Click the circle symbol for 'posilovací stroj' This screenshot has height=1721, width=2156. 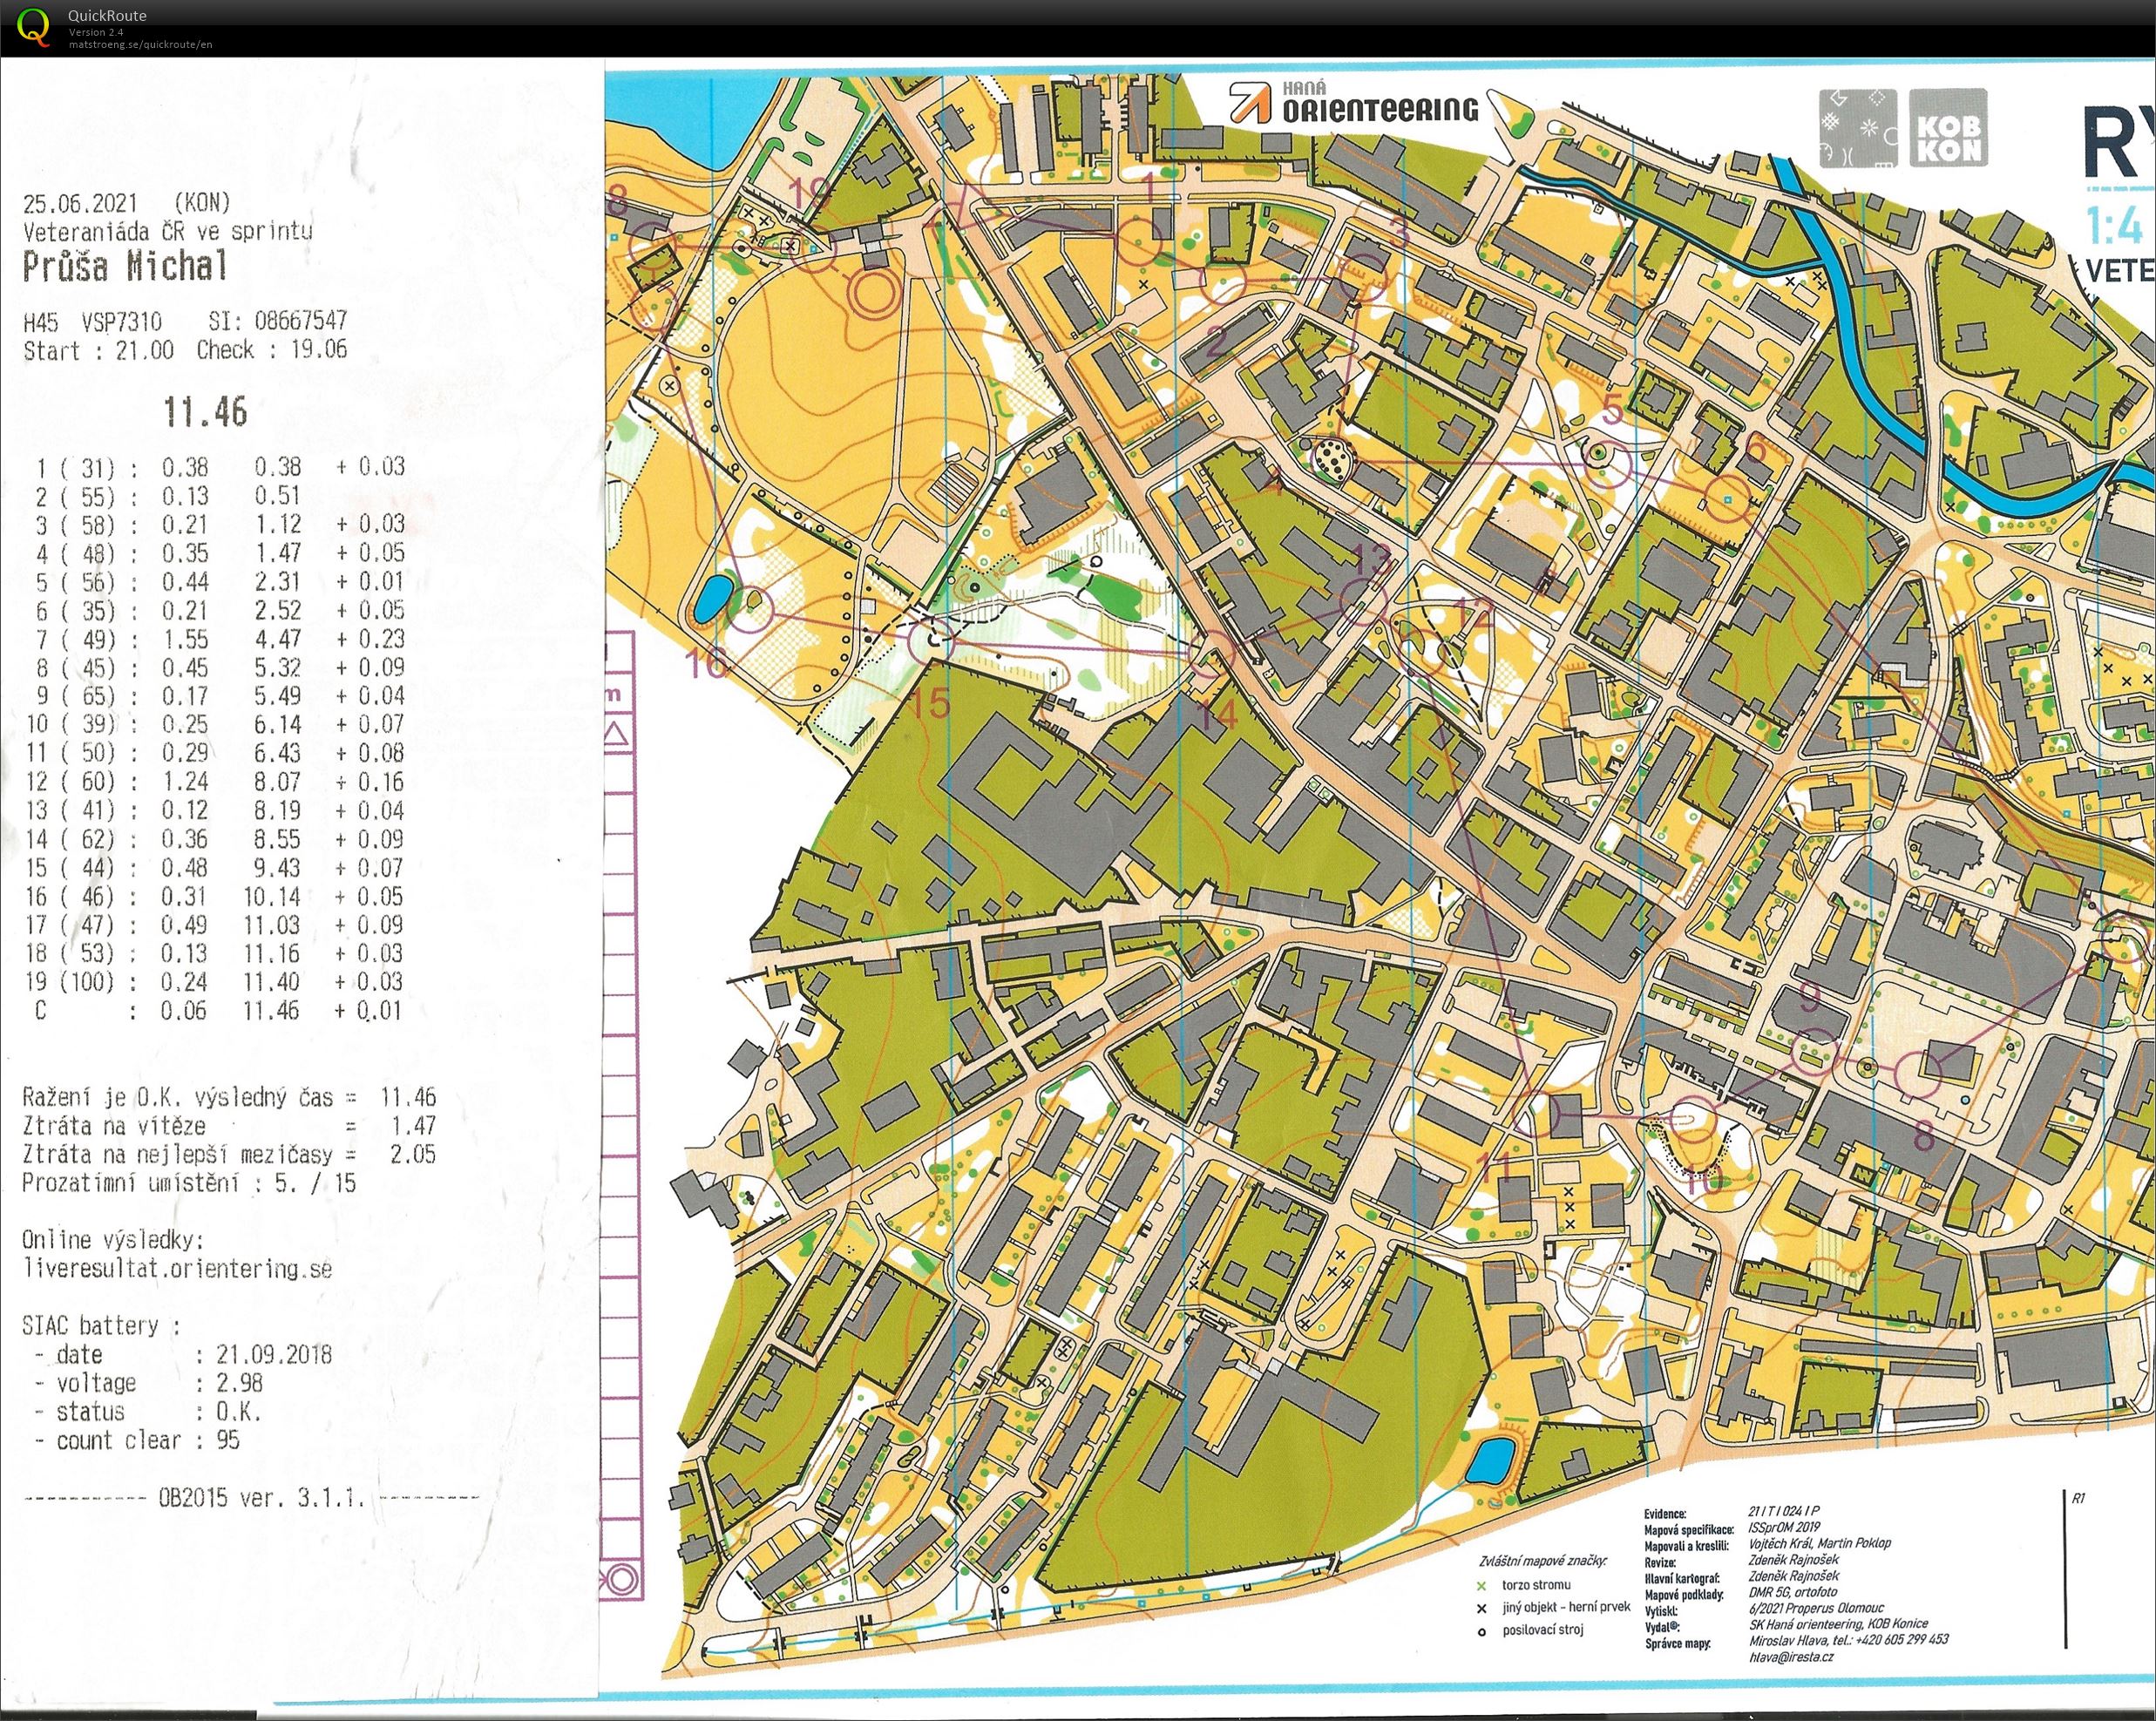1481,1632
